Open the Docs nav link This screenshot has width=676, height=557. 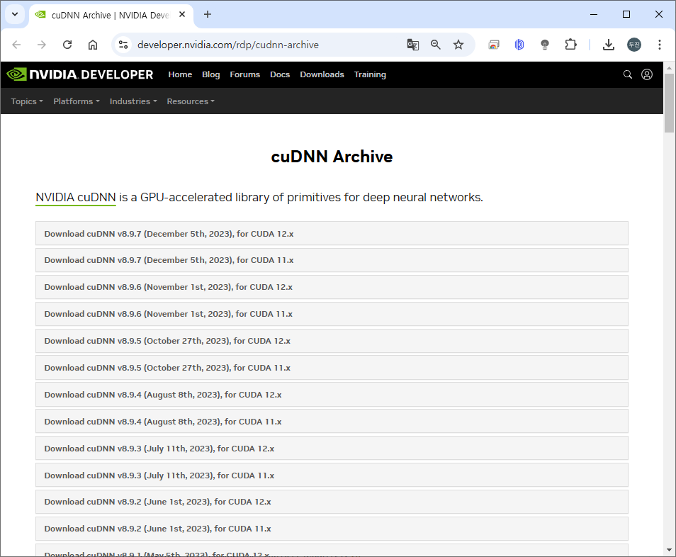[x=280, y=74]
